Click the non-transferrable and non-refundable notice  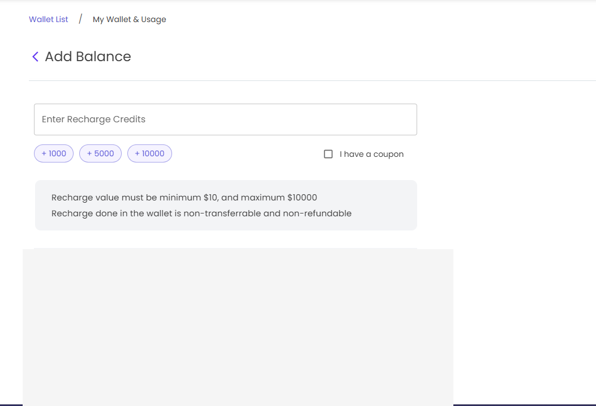[x=201, y=213]
